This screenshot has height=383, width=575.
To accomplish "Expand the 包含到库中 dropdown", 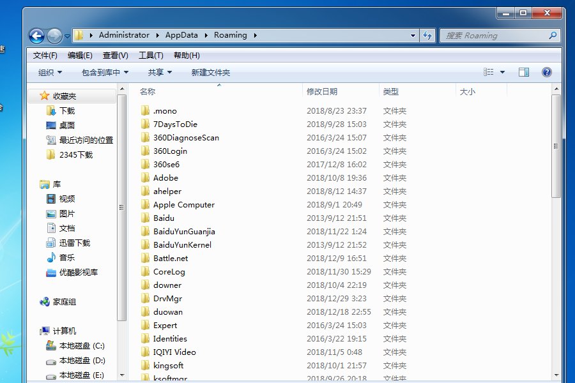I will (x=105, y=73).
